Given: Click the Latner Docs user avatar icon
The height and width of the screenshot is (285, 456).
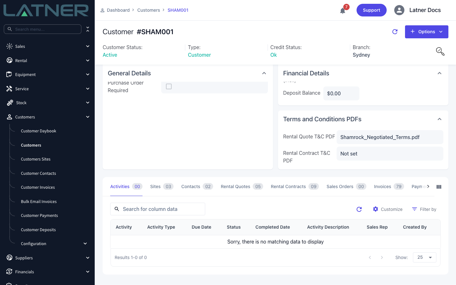Looking at the screenshot, I should (399, 10).
